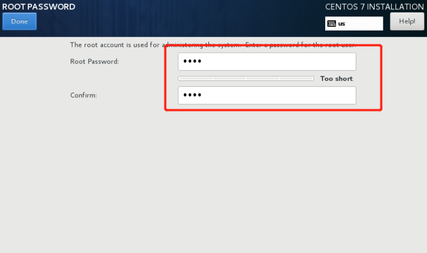The height and width of the screenshot is (253, 427).
Task: Open the Help! button
Action: pos(407,21)
